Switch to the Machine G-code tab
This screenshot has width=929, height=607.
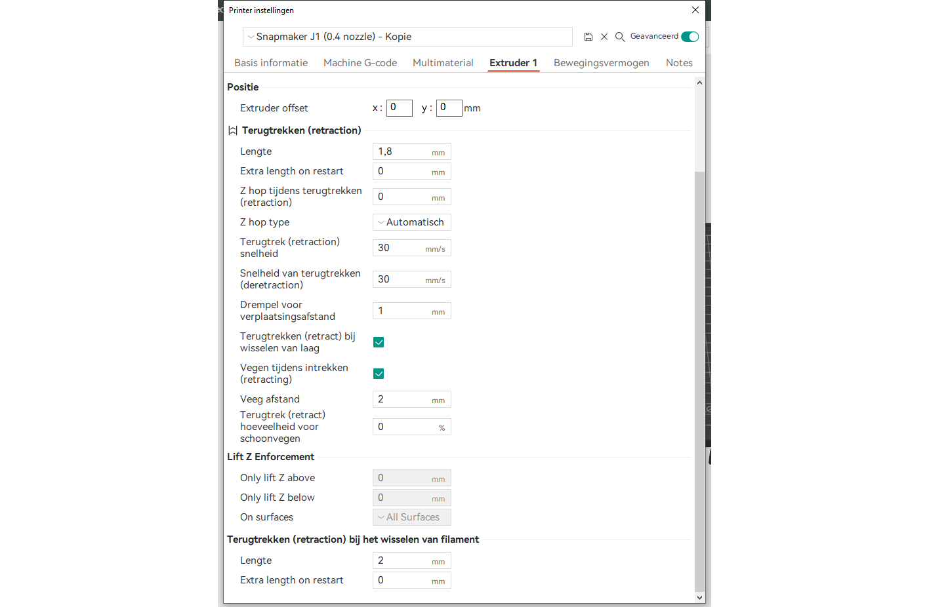click(x=360, y=63)
